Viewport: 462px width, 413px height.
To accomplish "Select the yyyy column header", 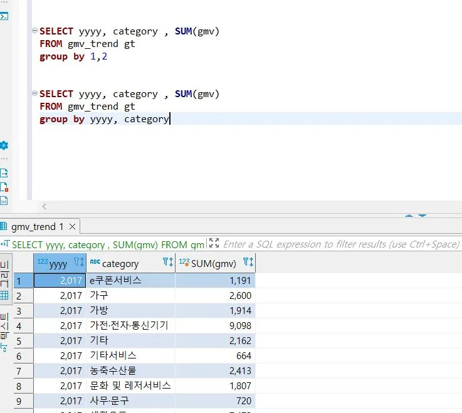I will (x=60, y=263).
